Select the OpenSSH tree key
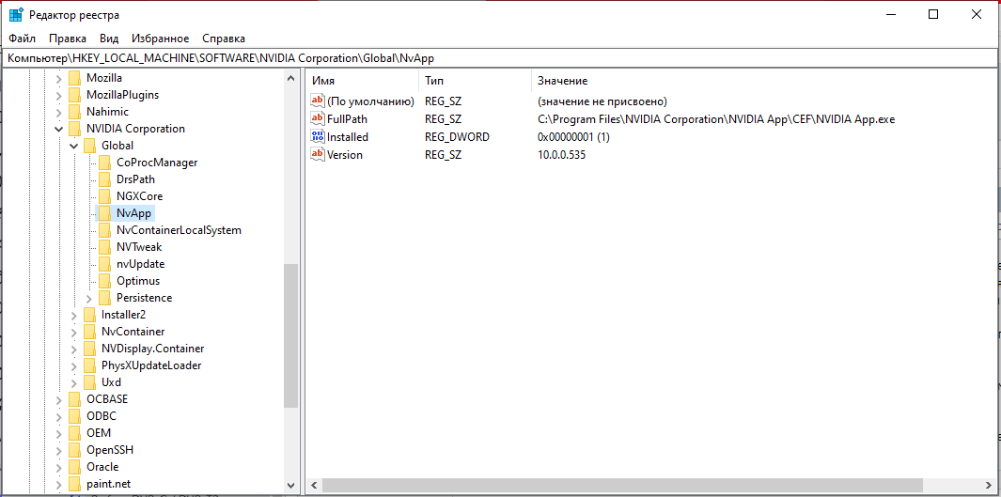This screenshot has width=1001, height=497. click(110, 450)
